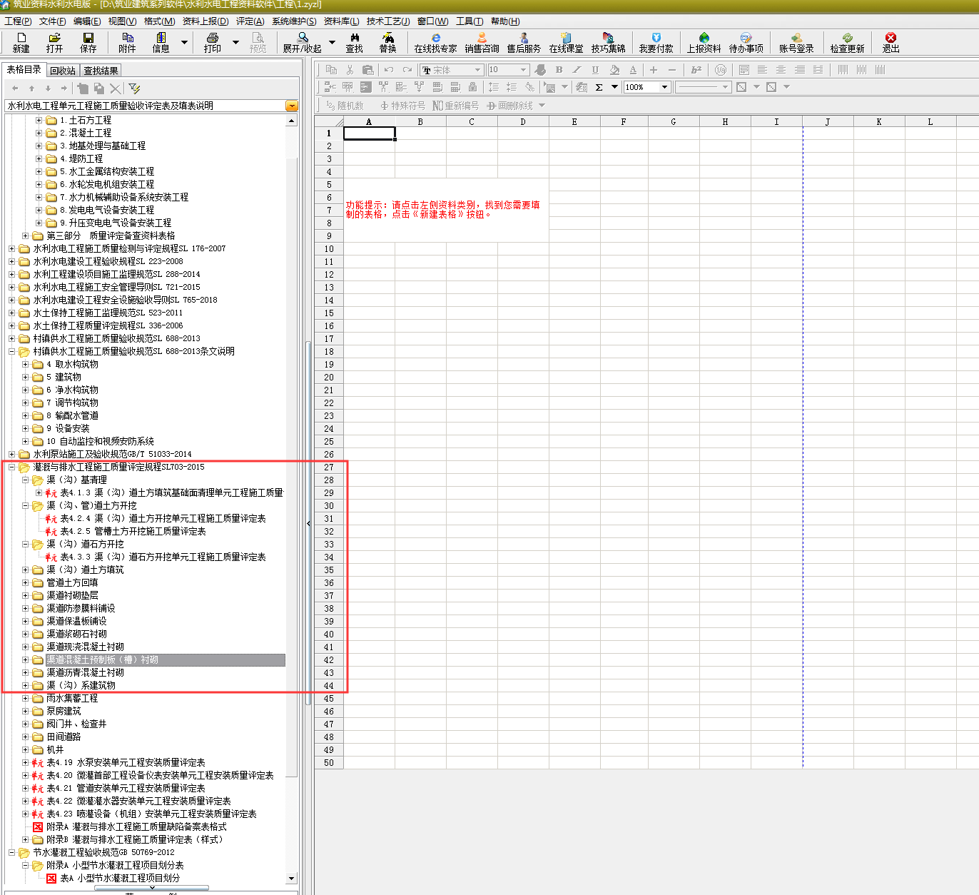This screenshot has width=979, height=895.
Task: Click the Sigma sum icon
Action: 599,87
